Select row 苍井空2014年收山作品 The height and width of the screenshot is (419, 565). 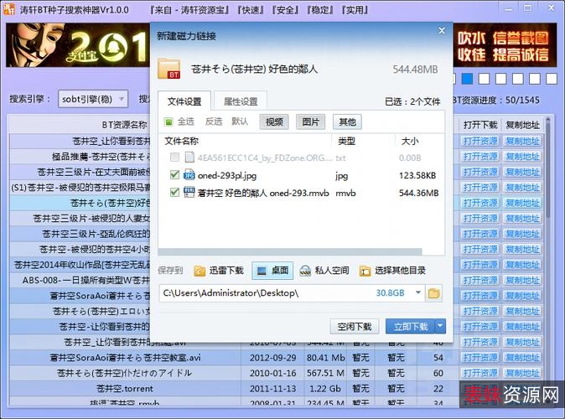80,265
